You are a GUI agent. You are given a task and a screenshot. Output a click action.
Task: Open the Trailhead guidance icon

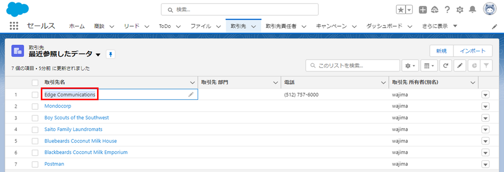coord(435,9)
